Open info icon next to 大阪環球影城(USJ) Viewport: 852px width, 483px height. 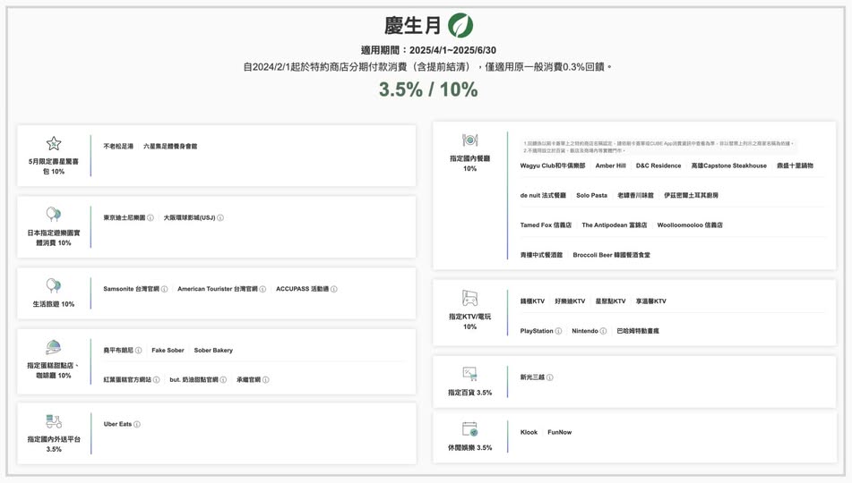(x=220, y=217)
